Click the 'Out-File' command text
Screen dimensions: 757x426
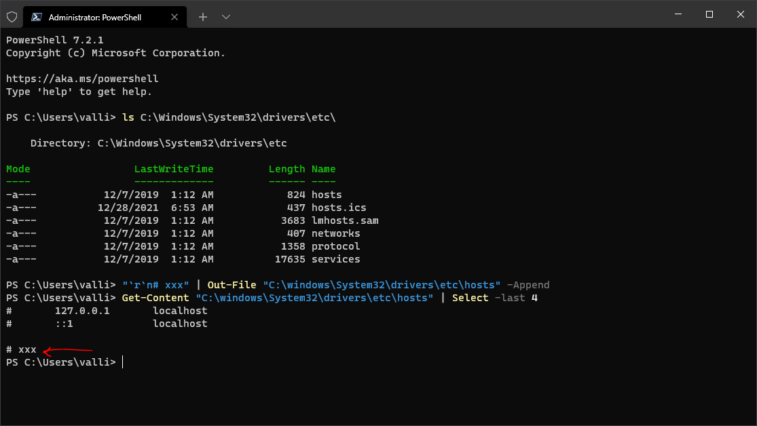point(232,285)
